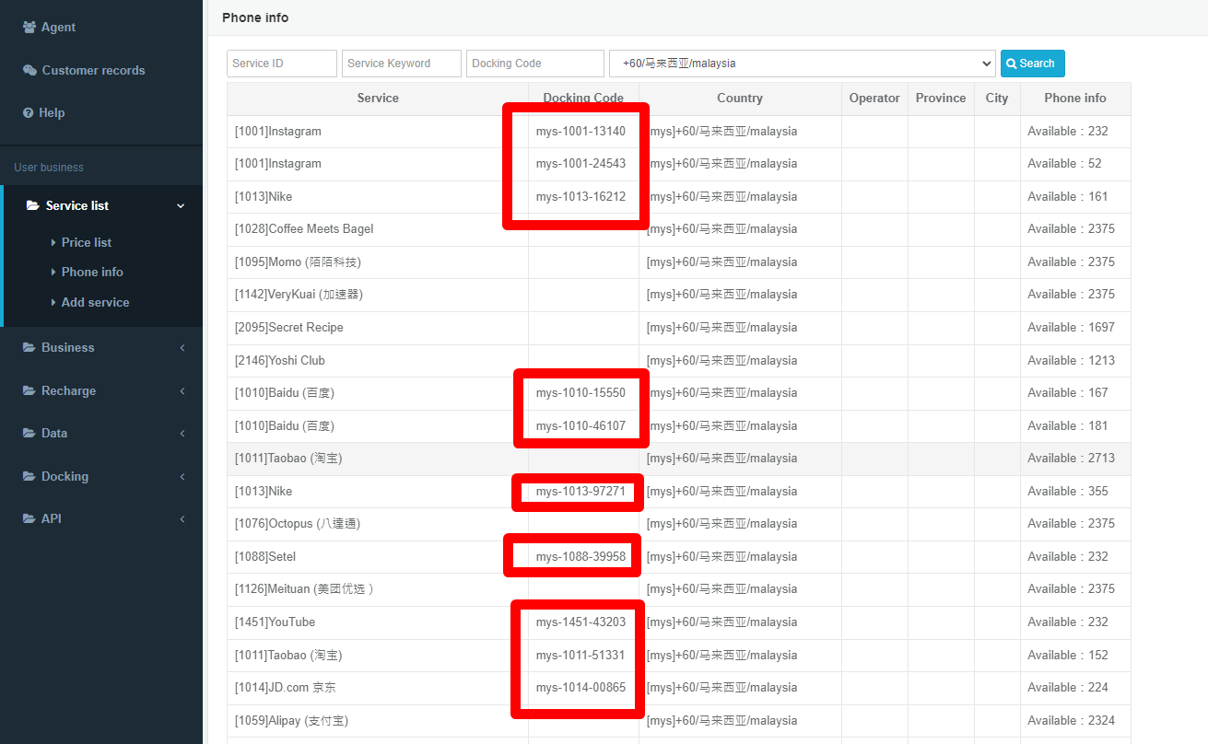
Task: Select the [1142]VeryKuai service cell
Action: pos(378,295)
